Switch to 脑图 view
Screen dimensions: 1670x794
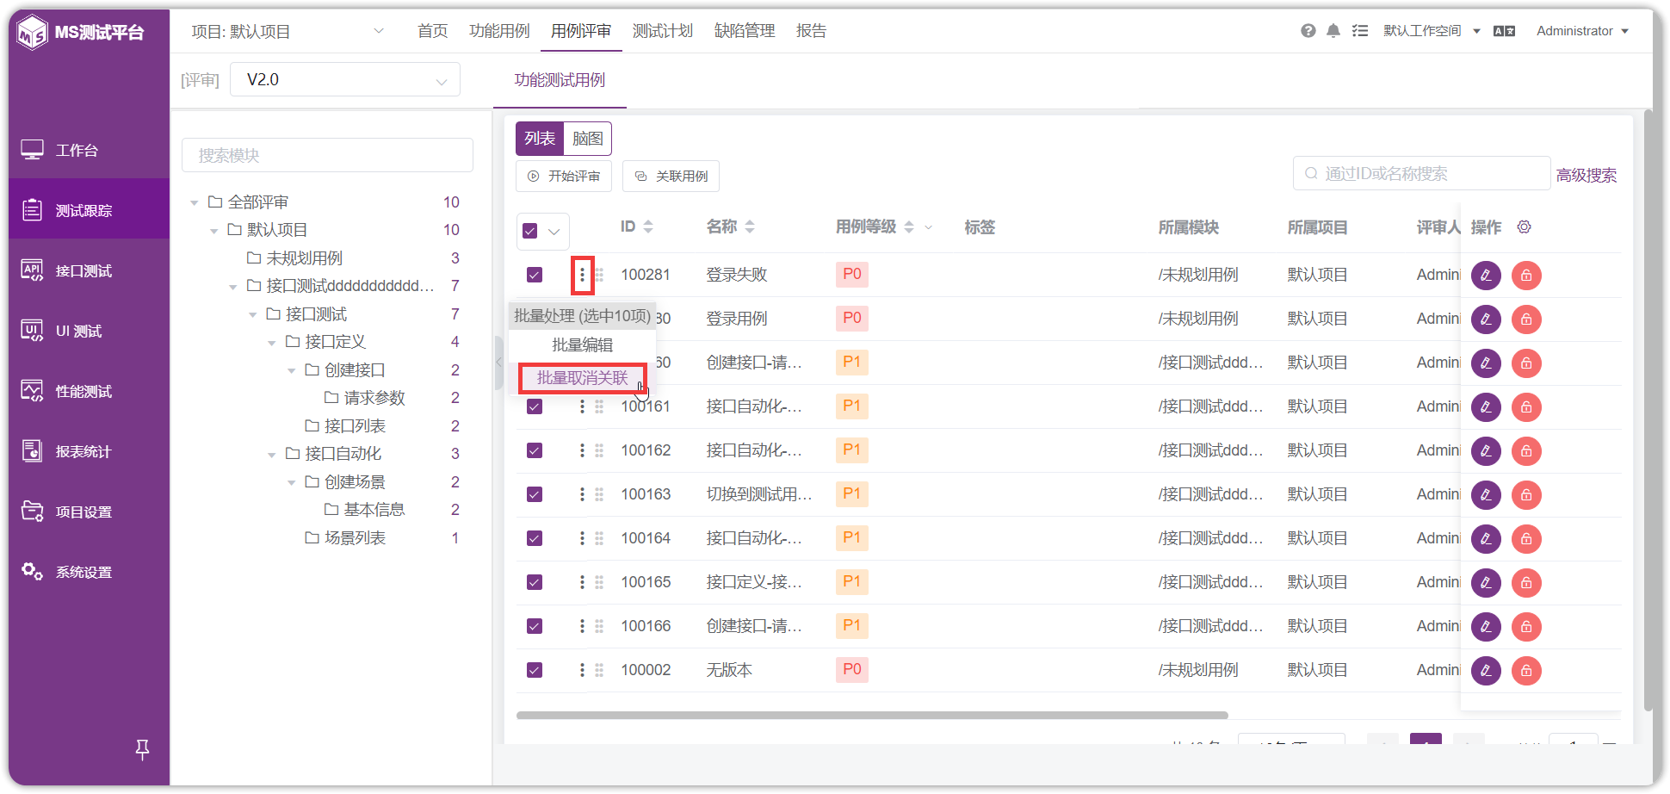point(588,139)
